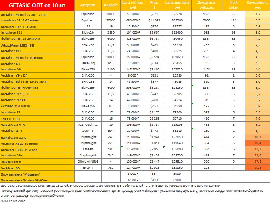Click the 'Price, $' column header
Screen dimensions: 270x203
click(154, 5)
